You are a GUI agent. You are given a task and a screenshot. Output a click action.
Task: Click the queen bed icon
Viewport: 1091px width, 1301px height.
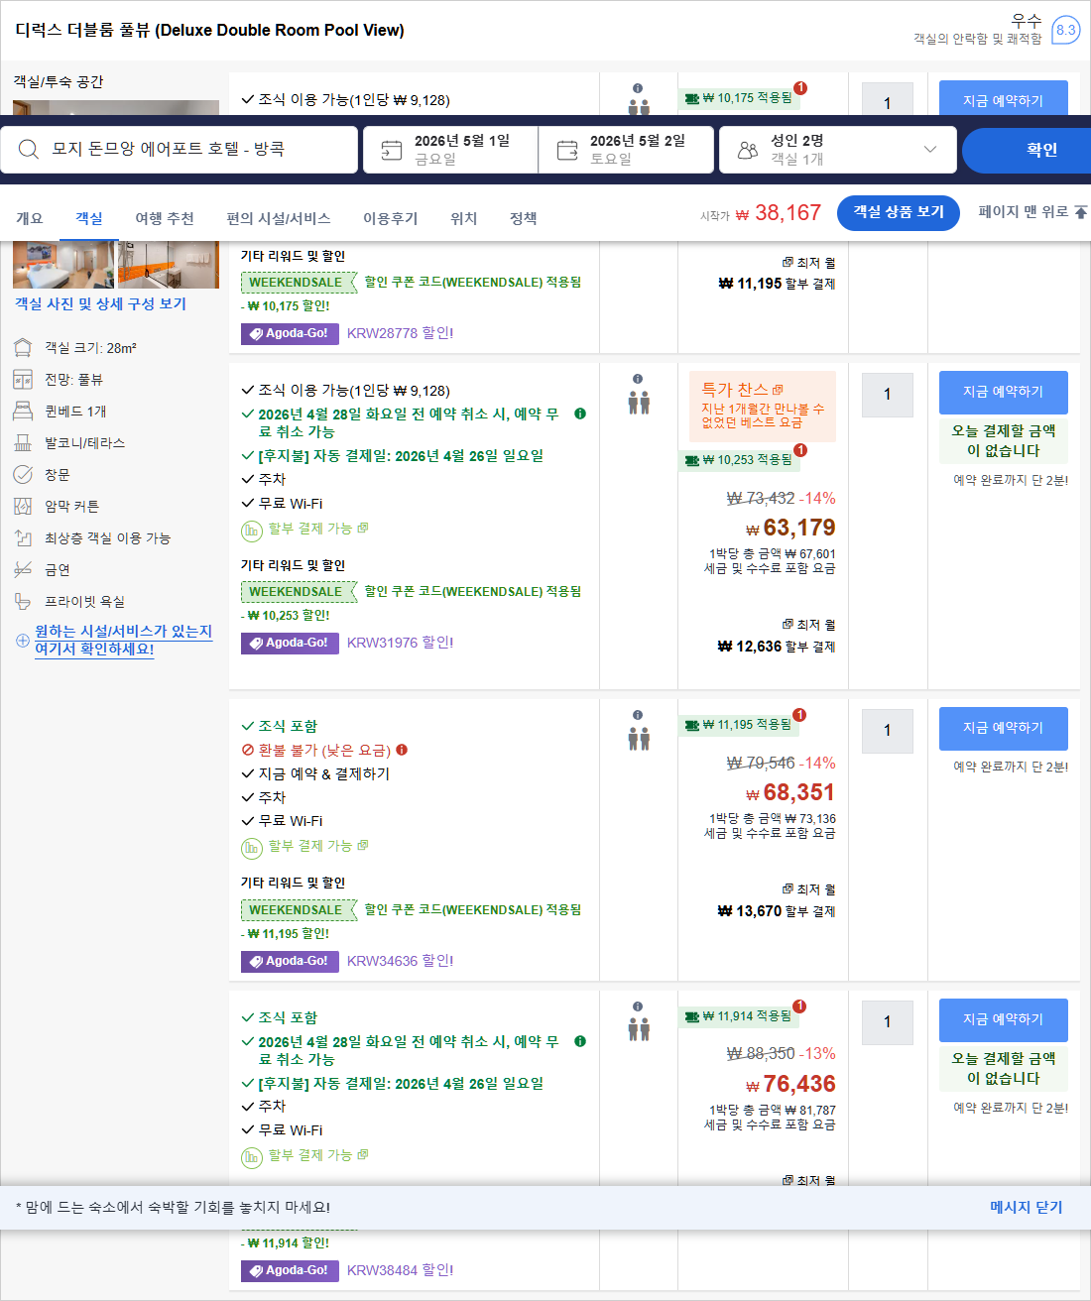click(x=23, y=412)
